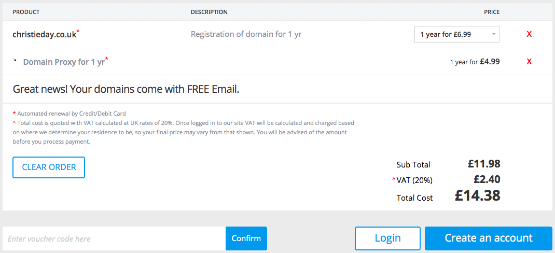This screenshot has width=555, height=253.
Task: Click the DESCRIPTION column header
Action: [x=209, y=12]
